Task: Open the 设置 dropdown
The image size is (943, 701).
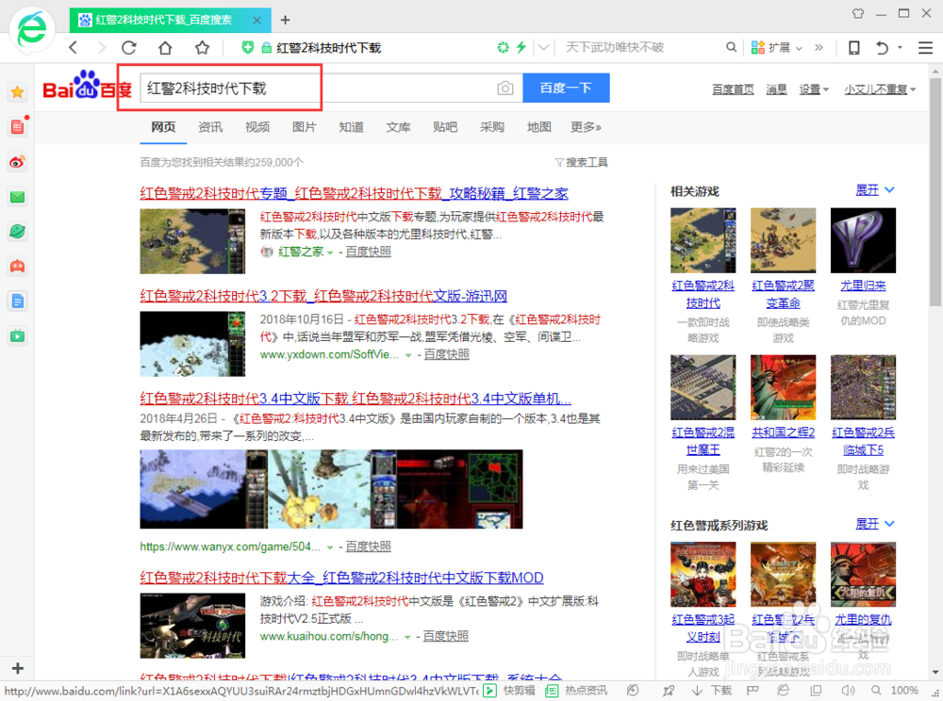Action: point(814,90)
